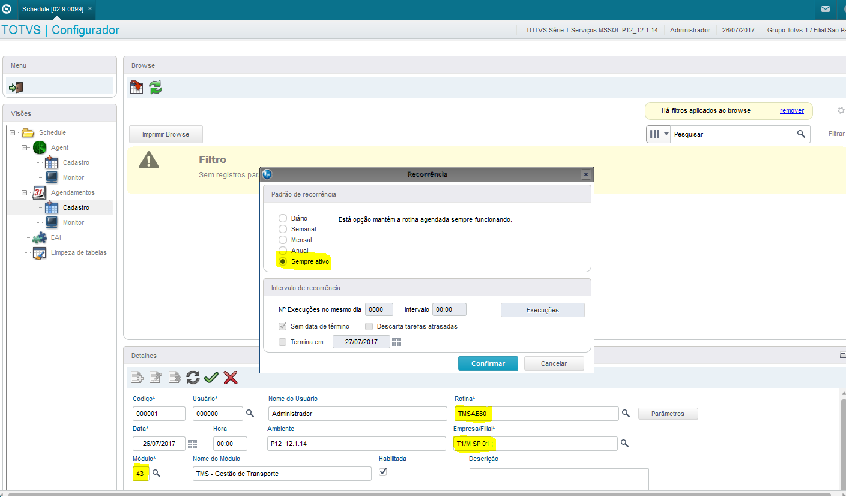Close the Schedule [02.9.0099] tab

tap(90, 9)
